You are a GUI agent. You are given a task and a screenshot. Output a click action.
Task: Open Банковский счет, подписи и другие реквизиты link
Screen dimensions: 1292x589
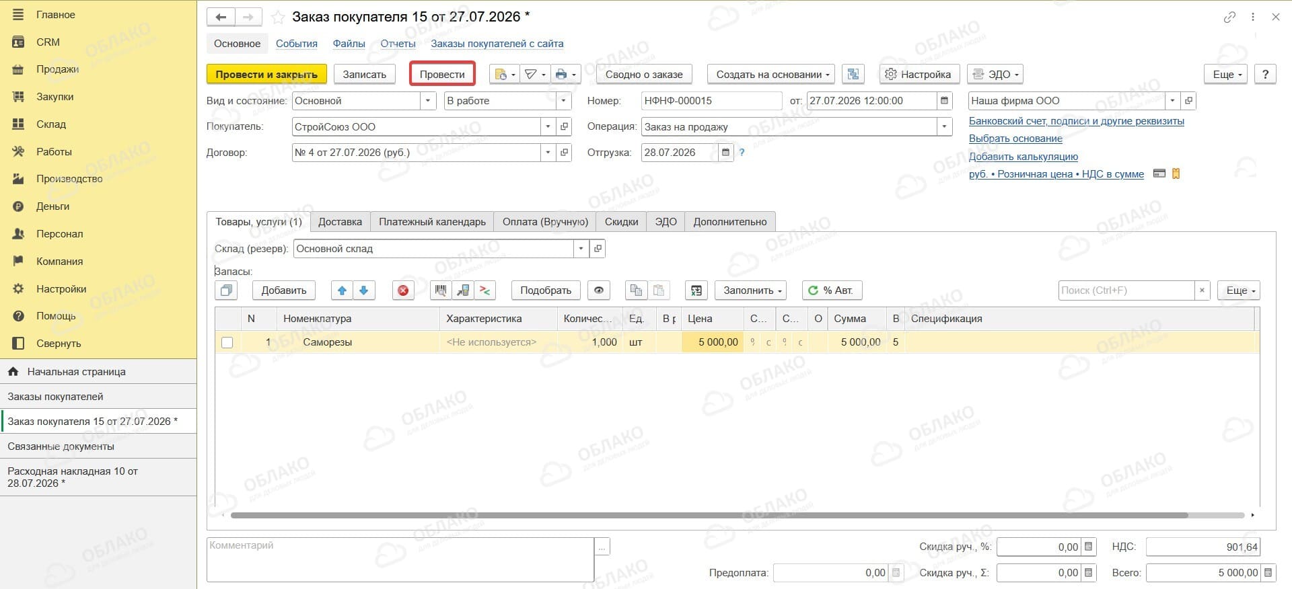(x=1076, y=122)
